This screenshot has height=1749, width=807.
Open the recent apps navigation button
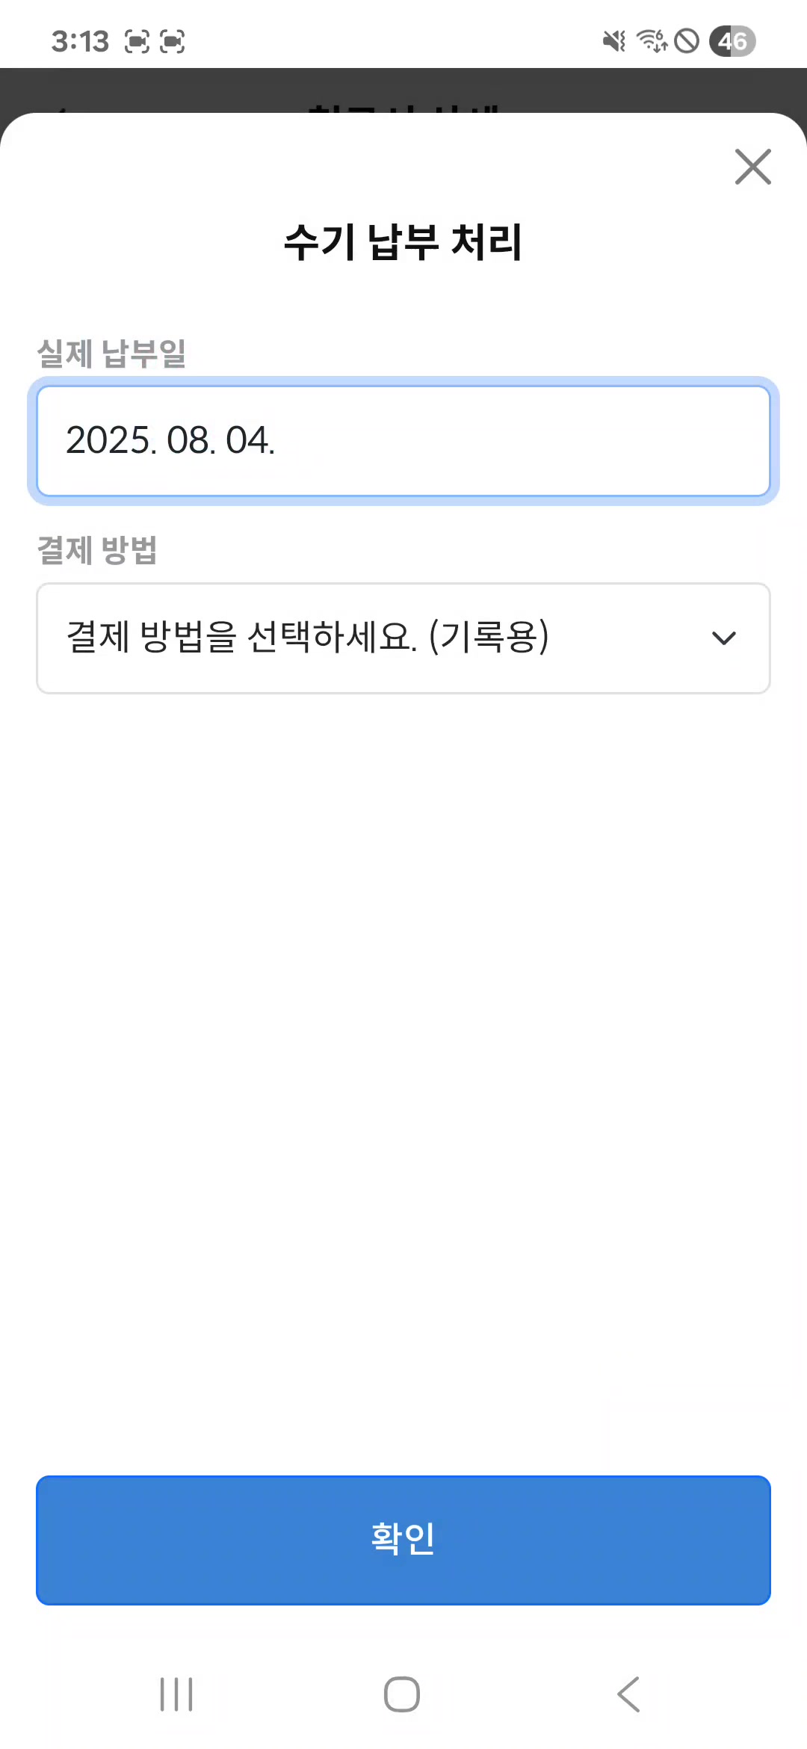point(176,1694)
